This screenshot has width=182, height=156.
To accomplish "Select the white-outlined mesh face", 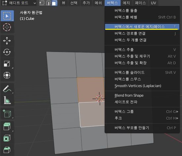I will 92,114.
